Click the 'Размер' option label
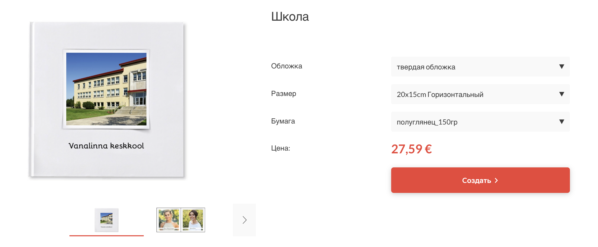The image size is (598, 247). coord(283,94)
